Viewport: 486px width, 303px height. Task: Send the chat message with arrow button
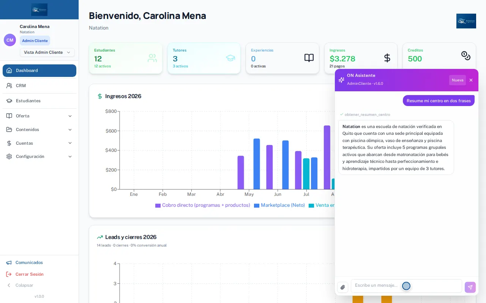coord(470,287)
